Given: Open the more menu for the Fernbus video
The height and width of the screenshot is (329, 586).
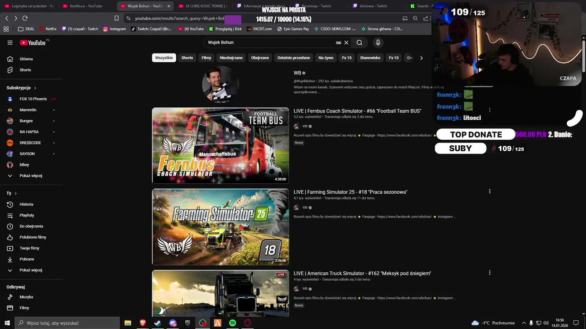Looking at the screenshot, I should (x=489, y=110).
